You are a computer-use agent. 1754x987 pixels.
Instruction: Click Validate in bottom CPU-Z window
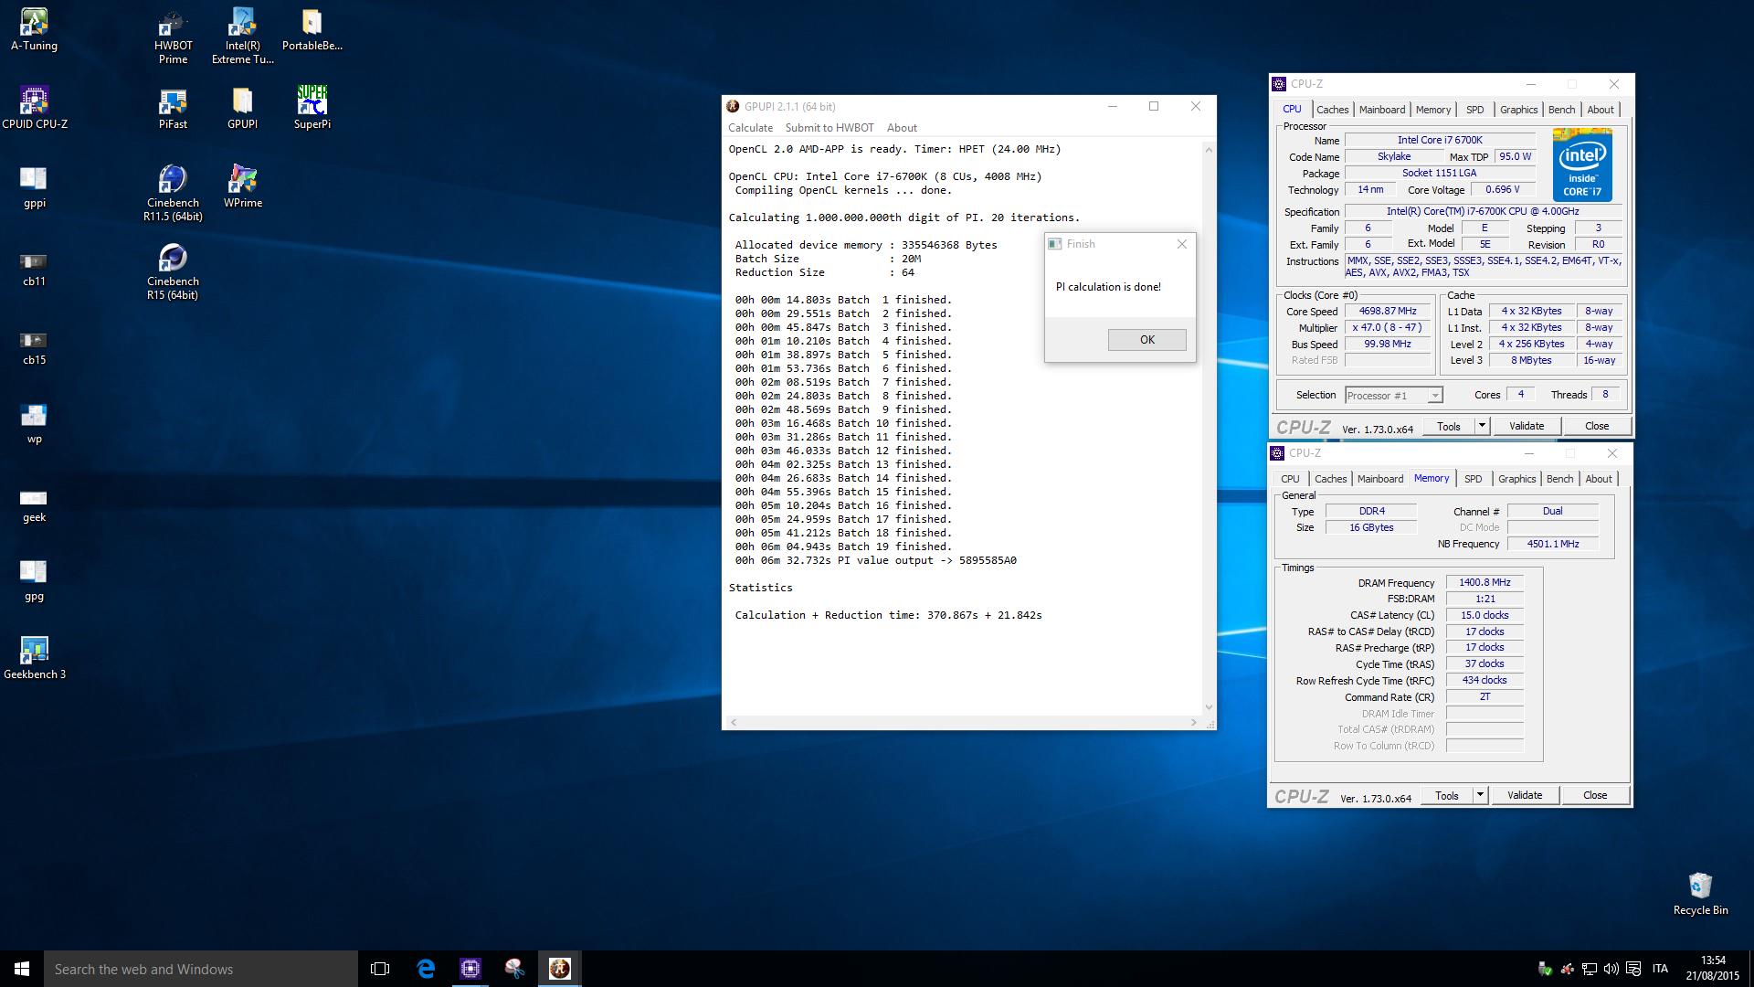[x=1525, y=796]
